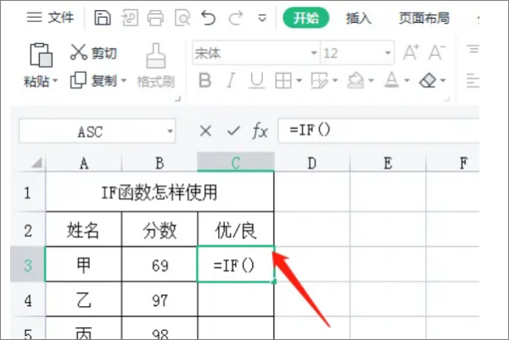
Task: Open Print Preview icon
Action: click(182, 18)
